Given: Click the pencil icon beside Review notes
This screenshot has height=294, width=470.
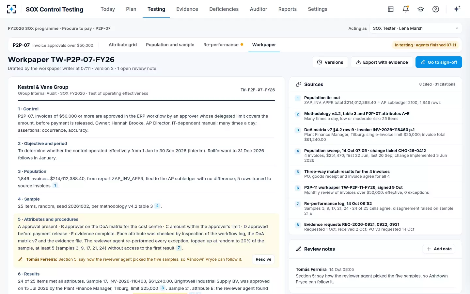Looking at the screenshot, I should click(x=298, y=249).
